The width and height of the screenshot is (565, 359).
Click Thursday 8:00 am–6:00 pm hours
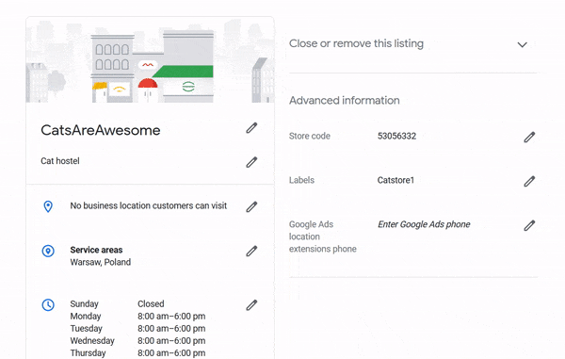(137, 352)
